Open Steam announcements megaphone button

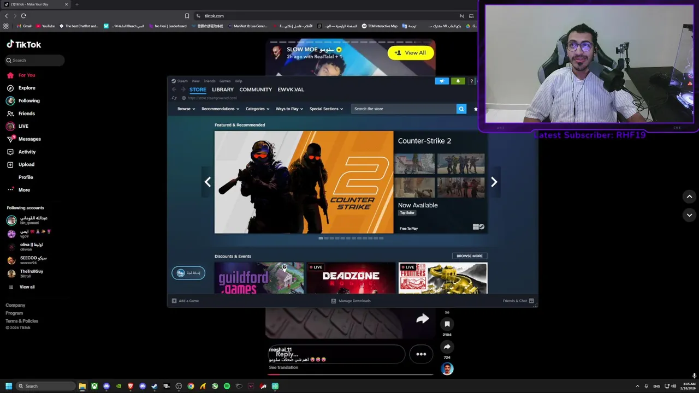pos(442,81)
